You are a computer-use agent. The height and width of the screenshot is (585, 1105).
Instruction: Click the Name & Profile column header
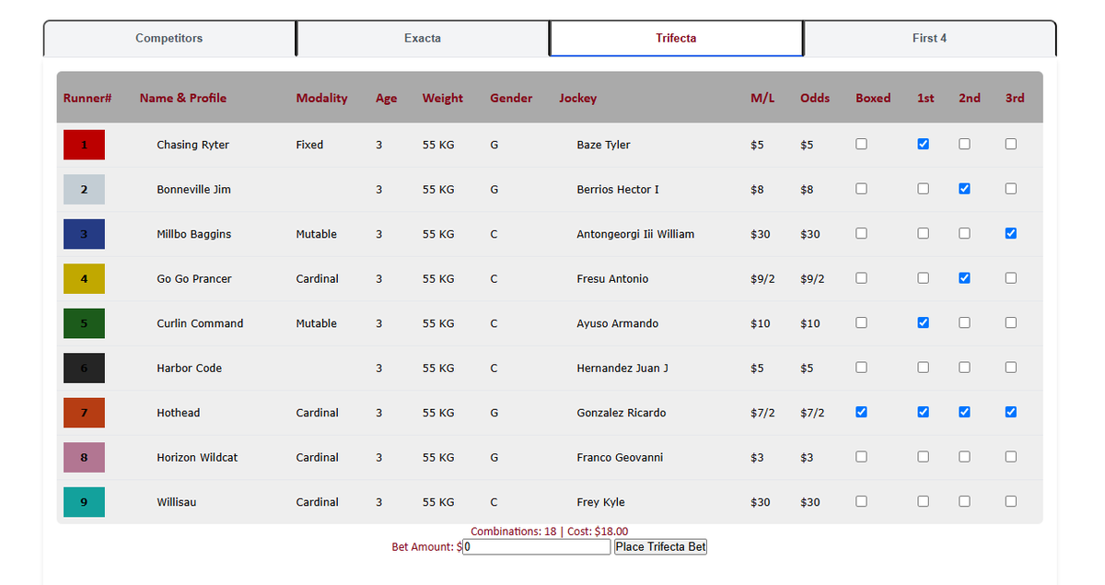(x=182, y=99)
